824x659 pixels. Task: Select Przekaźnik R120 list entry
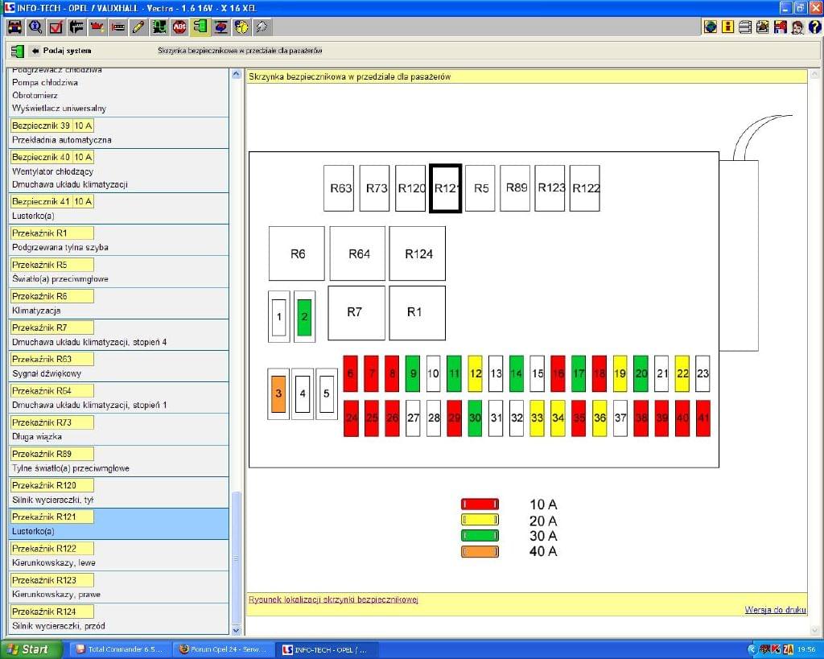52,485
